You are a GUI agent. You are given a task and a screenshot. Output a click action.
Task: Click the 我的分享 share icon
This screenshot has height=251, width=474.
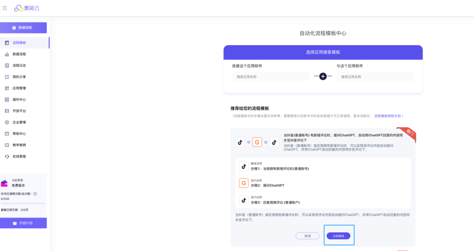click(7, 77)
